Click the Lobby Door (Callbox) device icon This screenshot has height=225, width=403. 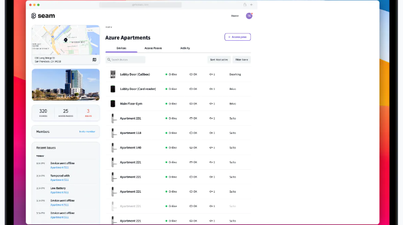[x=113, y=74]
